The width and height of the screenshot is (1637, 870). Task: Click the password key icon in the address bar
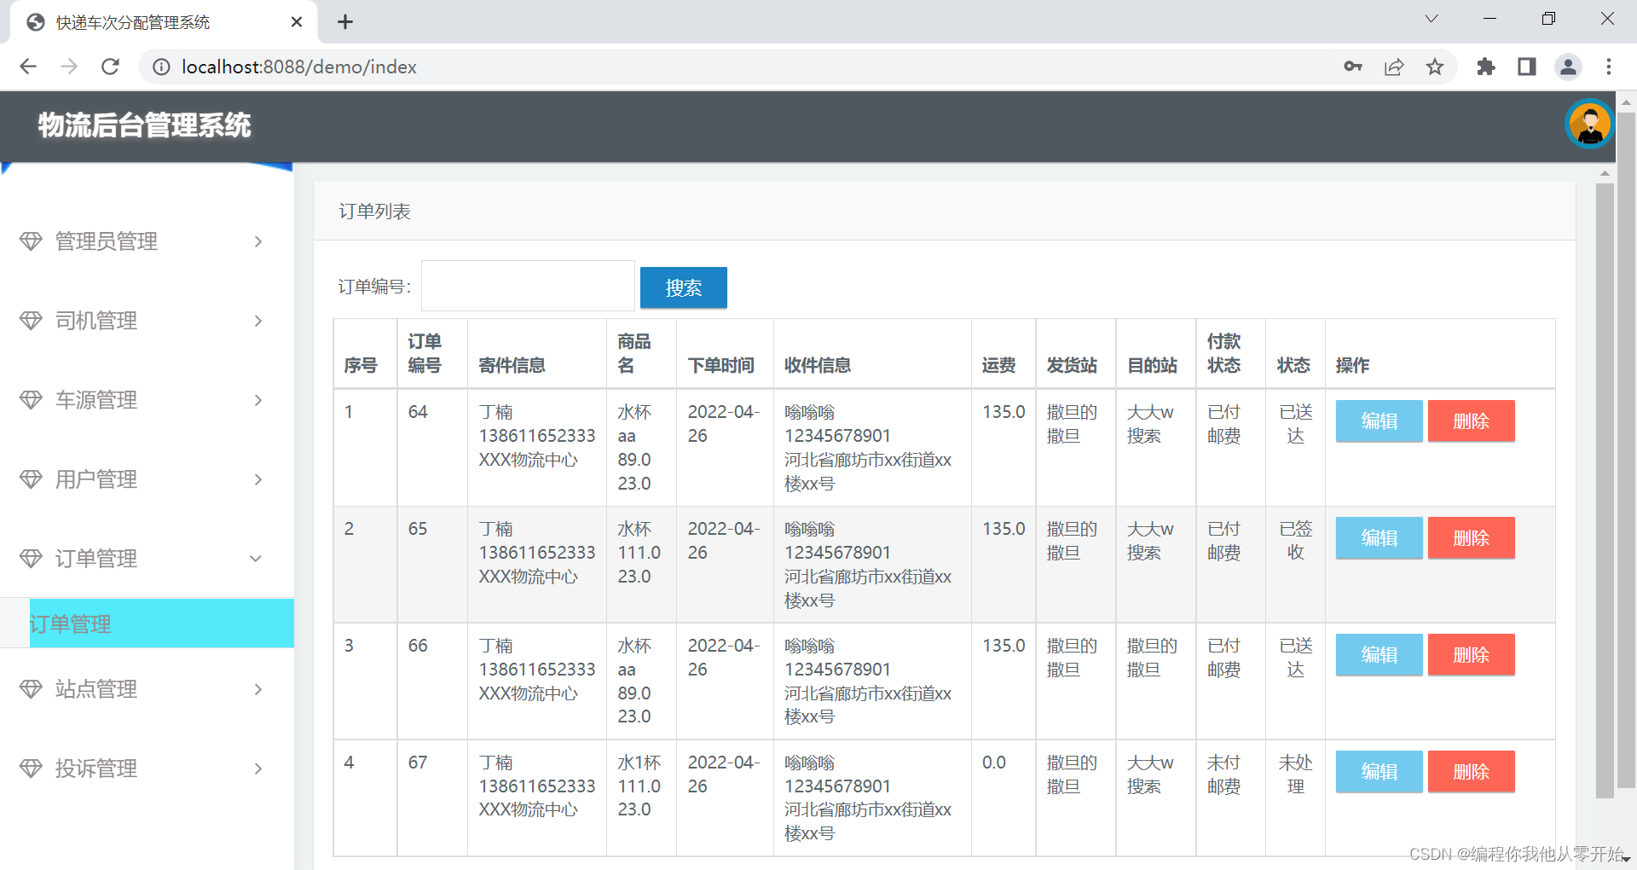pos(1352,67)
